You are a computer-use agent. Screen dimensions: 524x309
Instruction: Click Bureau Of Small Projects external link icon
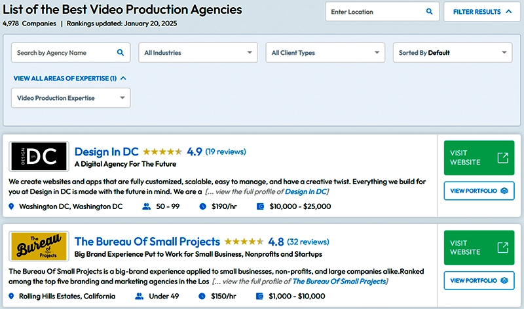pos(502,248)
